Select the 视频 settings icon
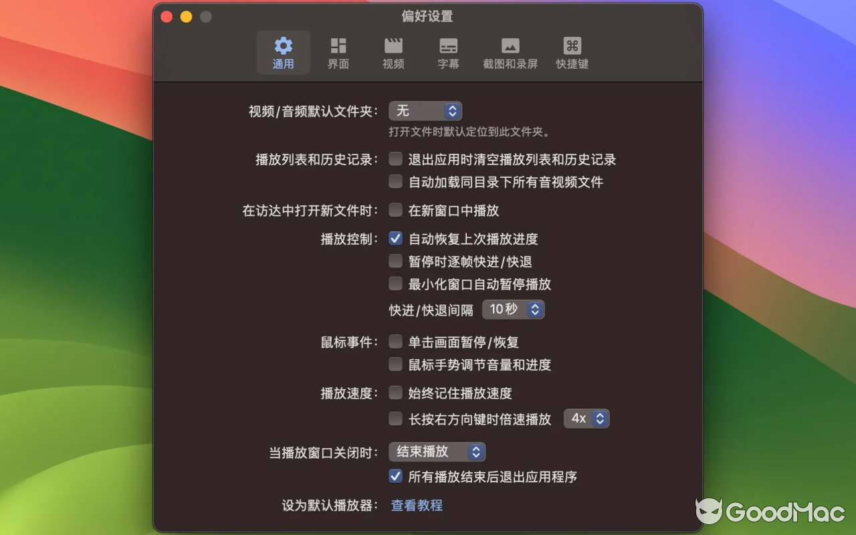 coord(393,52)
